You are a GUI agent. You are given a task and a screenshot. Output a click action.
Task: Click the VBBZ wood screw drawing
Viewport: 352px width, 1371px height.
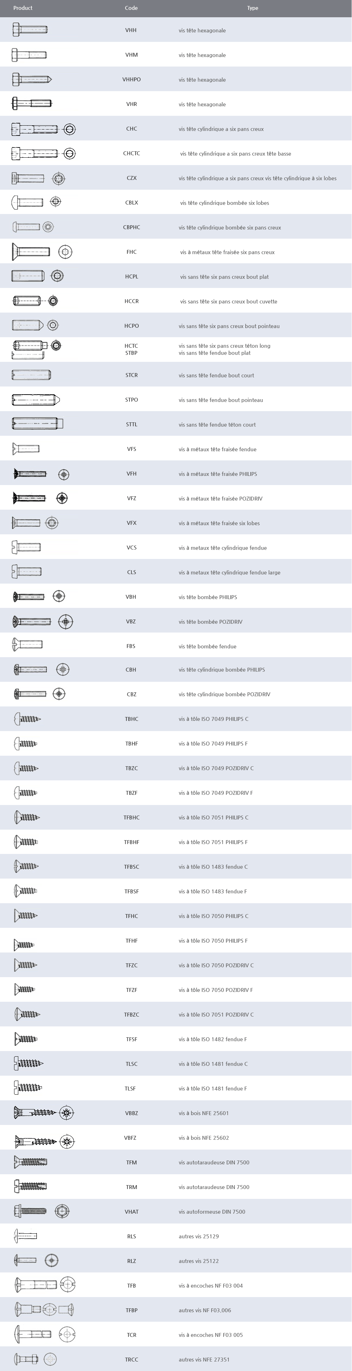point(44,1113)
